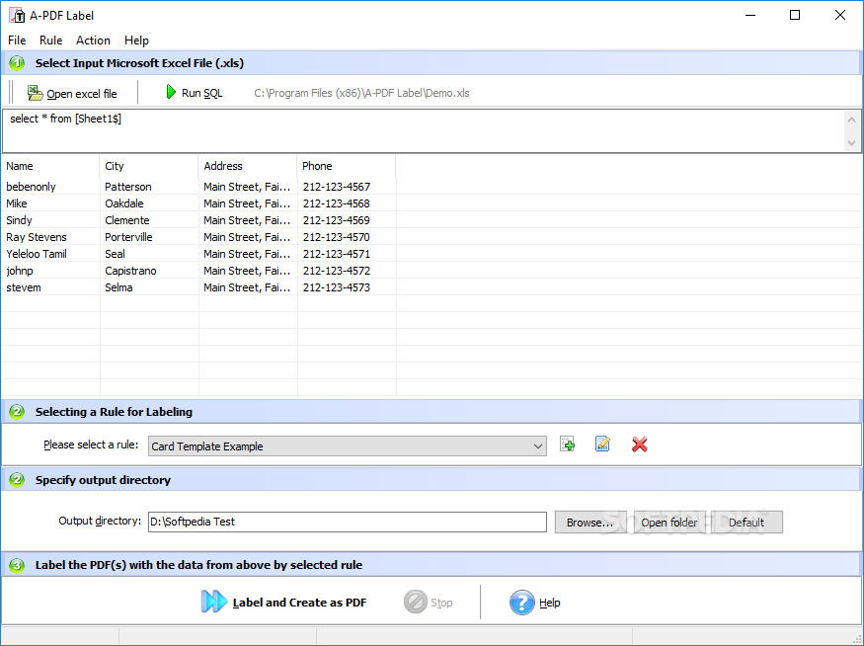Click phone number 212-123-4570
This screenshot has height=646, width=864.
336,237
